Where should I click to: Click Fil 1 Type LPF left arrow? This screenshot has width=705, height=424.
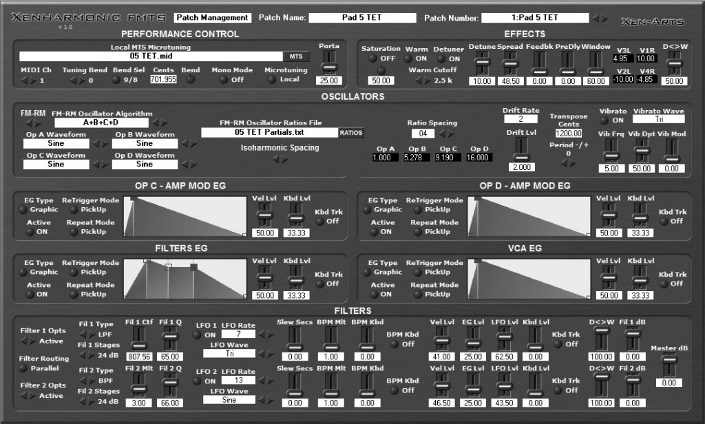pos(83,335)
